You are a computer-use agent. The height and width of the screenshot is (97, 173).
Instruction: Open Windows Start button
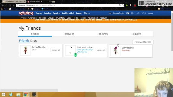pos(4,95)
